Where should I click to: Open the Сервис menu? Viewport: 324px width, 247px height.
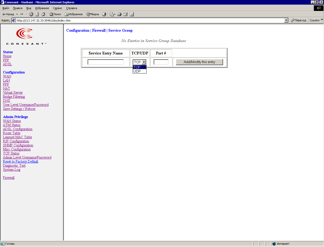(57, 8)
